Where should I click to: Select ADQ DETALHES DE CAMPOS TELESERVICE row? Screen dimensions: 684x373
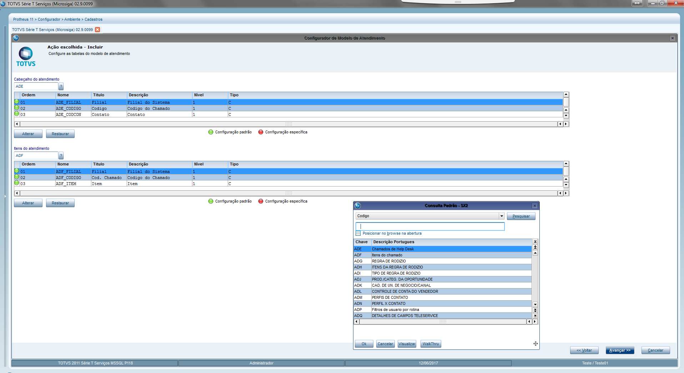(443, 316)
